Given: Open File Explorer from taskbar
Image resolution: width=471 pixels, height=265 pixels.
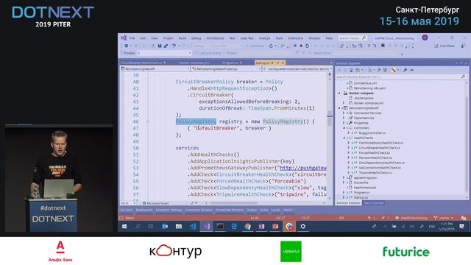Looking at the screenshot, I should [179, 226].
